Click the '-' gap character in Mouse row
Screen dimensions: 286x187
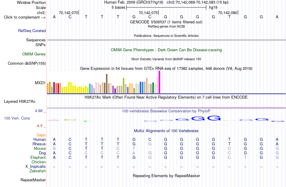click(x=150, y=149)
